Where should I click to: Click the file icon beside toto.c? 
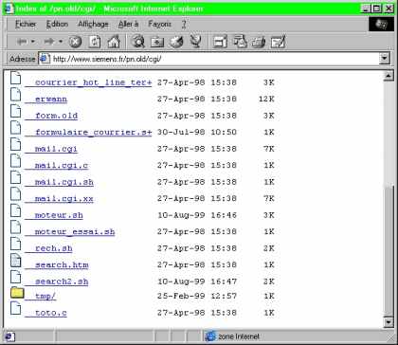[16, 308]
